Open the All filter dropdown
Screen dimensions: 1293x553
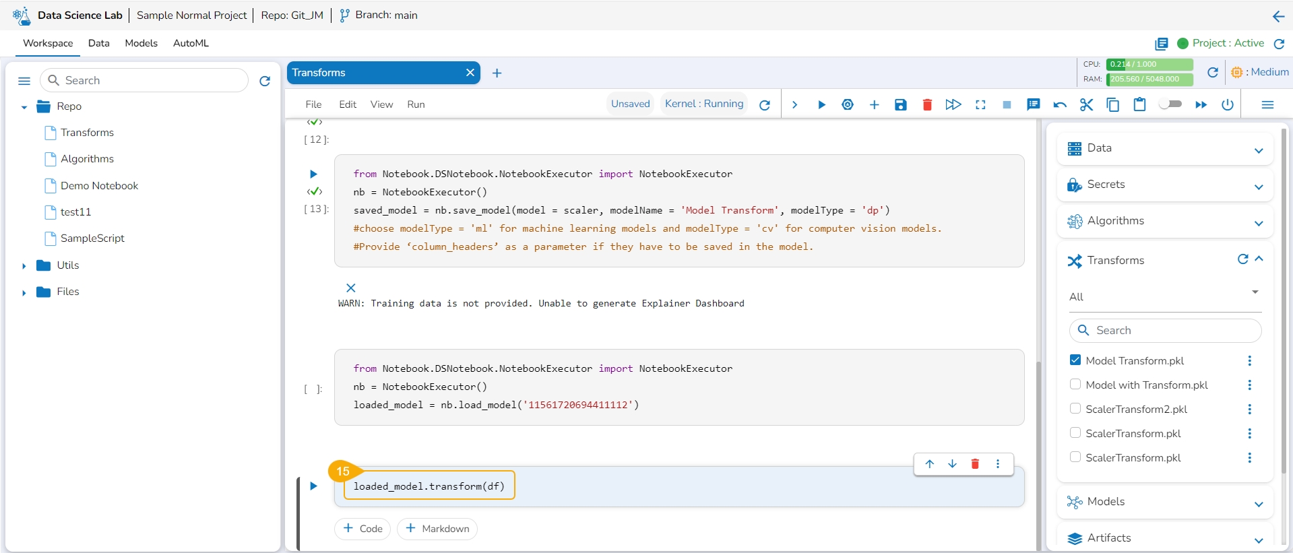point(1164,296)
